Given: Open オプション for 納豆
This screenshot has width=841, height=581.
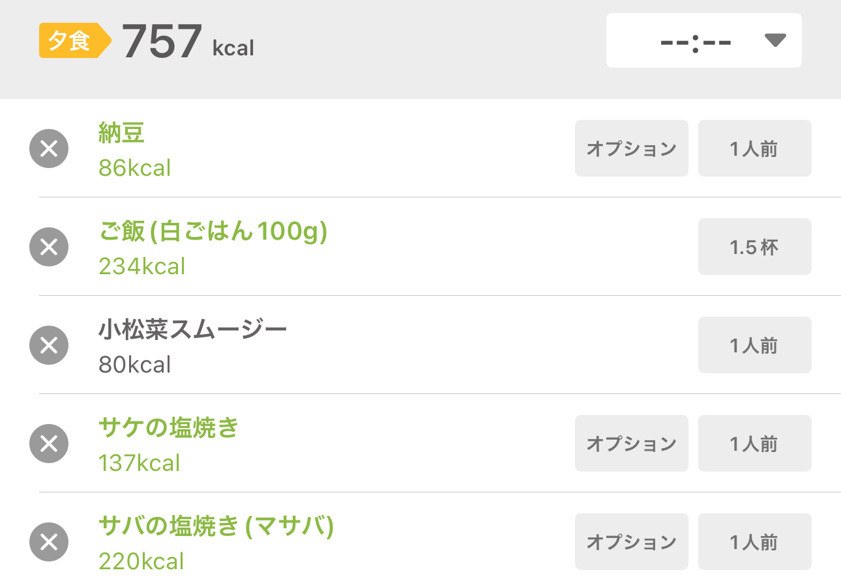Looking at the screenshot, I should (x=631, y=149).
